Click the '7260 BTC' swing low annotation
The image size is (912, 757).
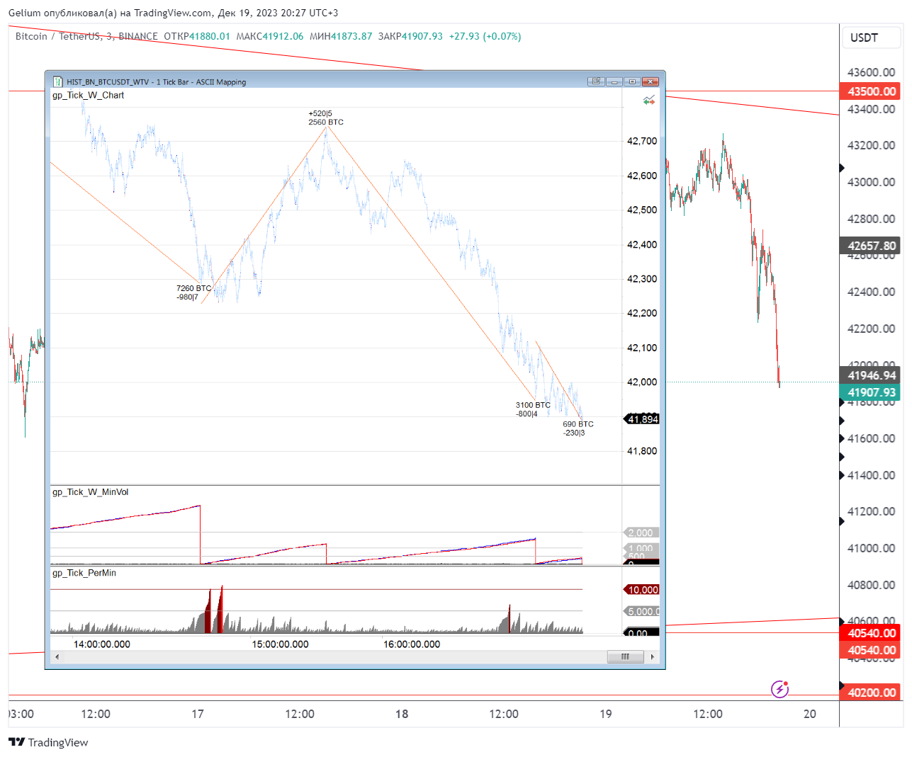pyautogui.click(x=193, y=288)
